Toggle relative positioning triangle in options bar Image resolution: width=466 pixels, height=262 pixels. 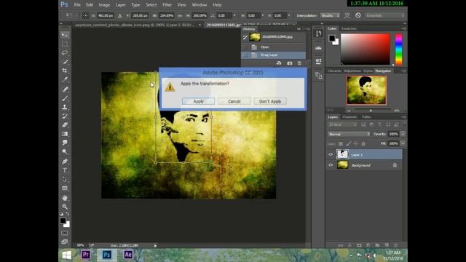[x=119, y=15]
